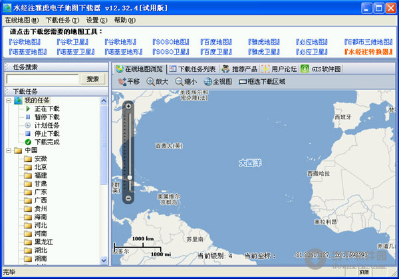Open the 百度卫星 download link
Viewport: 399px width, 279px height.
216,52
